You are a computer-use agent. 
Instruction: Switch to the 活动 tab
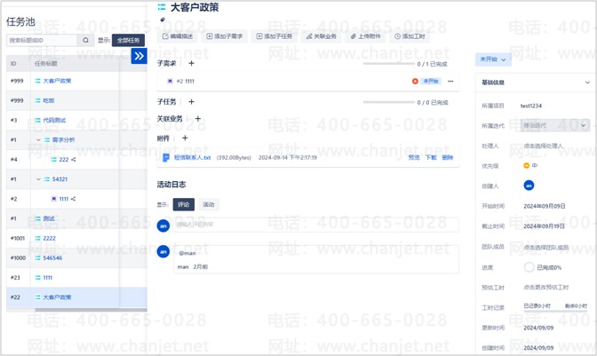coord(208,204)
